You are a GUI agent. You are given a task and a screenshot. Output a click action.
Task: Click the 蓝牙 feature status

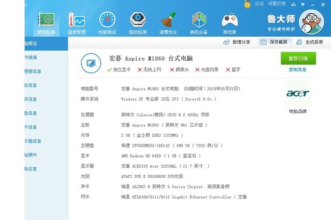(x=233, y=70)
